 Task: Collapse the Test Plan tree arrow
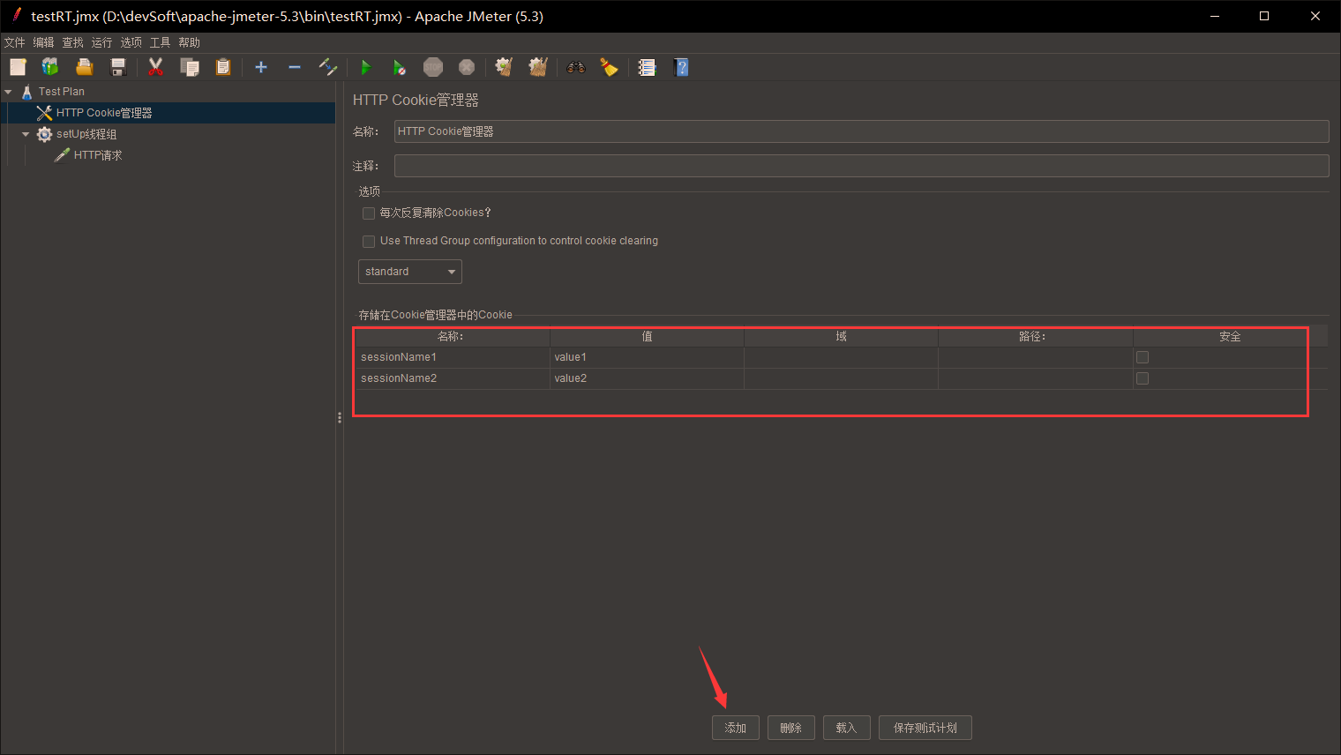tap(8, 92)
